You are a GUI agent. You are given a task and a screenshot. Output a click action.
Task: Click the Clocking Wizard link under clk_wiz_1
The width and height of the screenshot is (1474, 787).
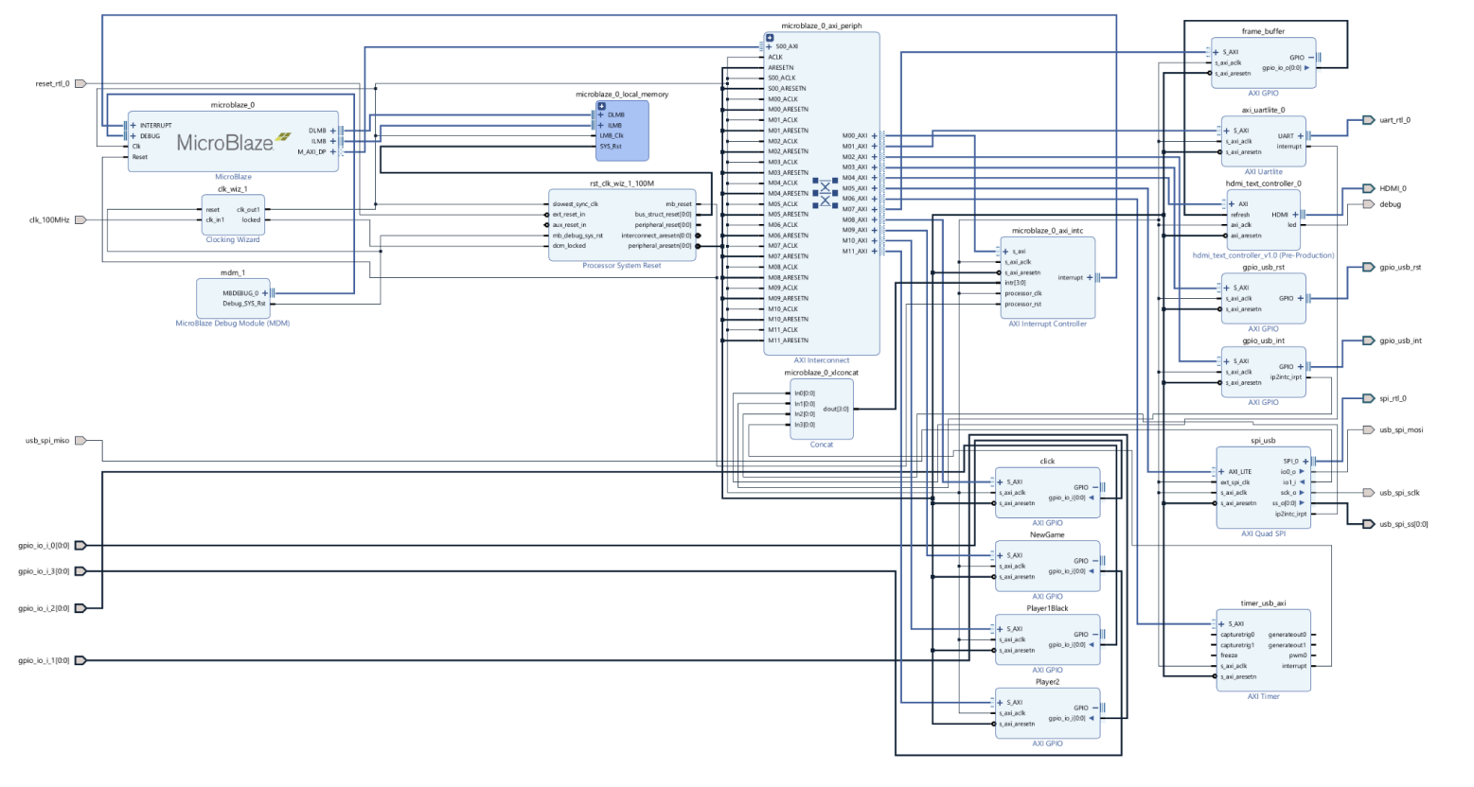point(232,239)
